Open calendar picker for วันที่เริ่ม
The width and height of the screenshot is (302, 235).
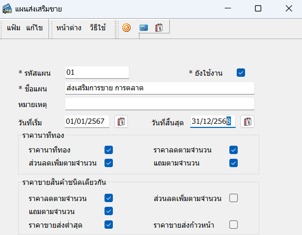click(x=121, y=122)
